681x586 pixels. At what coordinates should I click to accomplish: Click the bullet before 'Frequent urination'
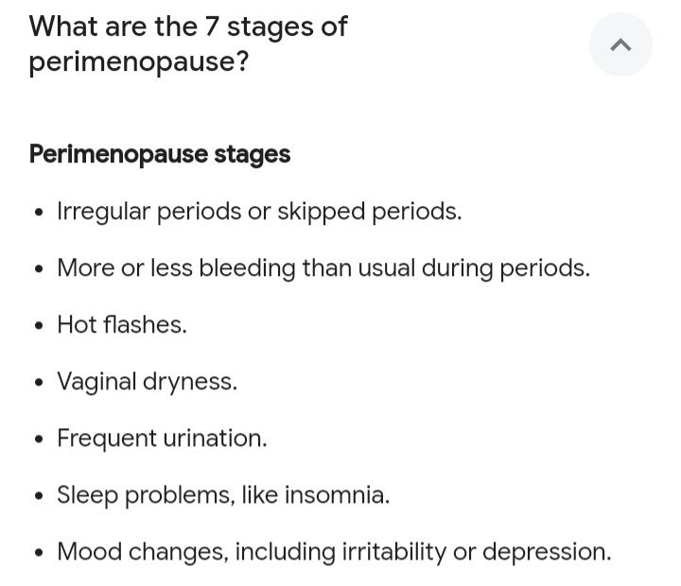(x=38, y=439)
